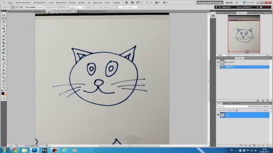This screenshot has height=153, width=273.
Task: Select the Dodge tool
Action: tap(4, 60)
